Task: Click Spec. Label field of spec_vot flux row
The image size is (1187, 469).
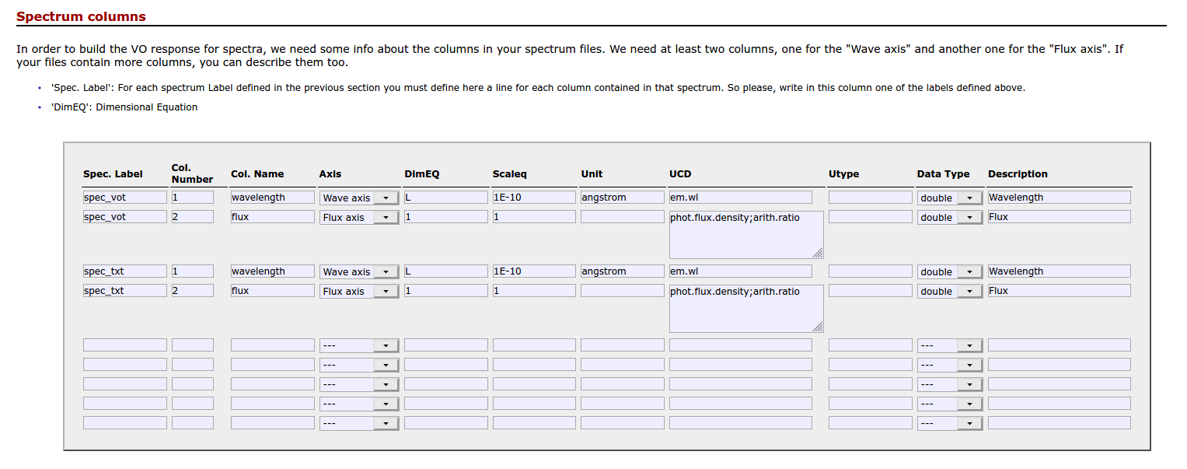Action: pos(125,217)
